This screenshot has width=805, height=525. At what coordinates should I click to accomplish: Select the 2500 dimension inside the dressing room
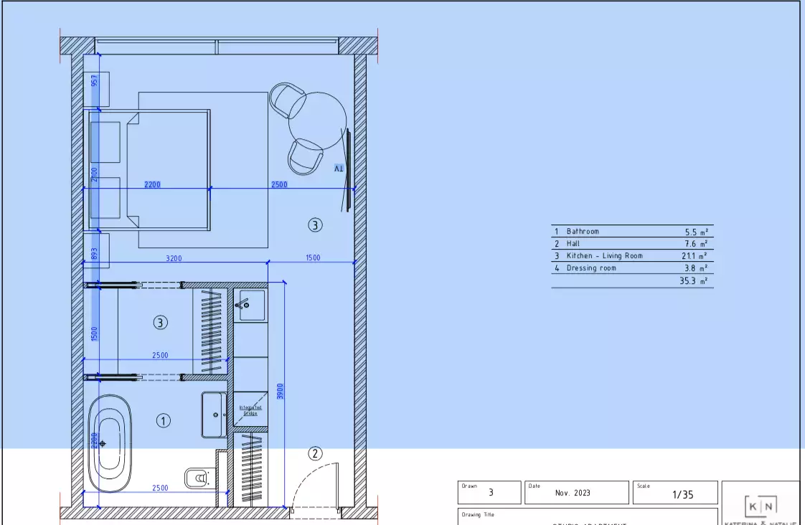[160, 354]
